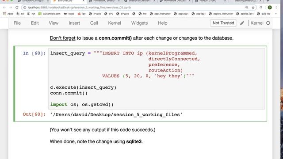Image resolution: width=283 pixels, height=159 pixels.
Task: Open the View menu
Action: tap(54, 23)
